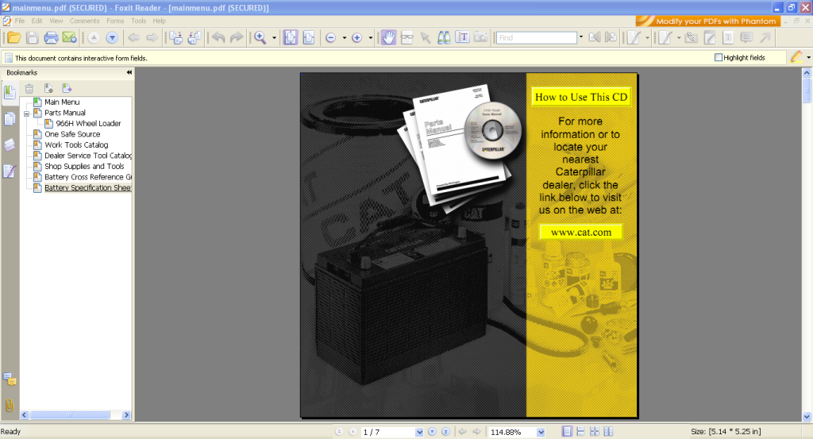
Task: Open the Help menu
Action: (159, 21)
